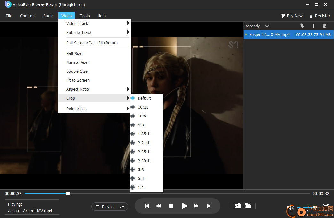Choose Fit to Screen option
The width and height of the screenshot is (334, 218).
[x=94, y=80]
